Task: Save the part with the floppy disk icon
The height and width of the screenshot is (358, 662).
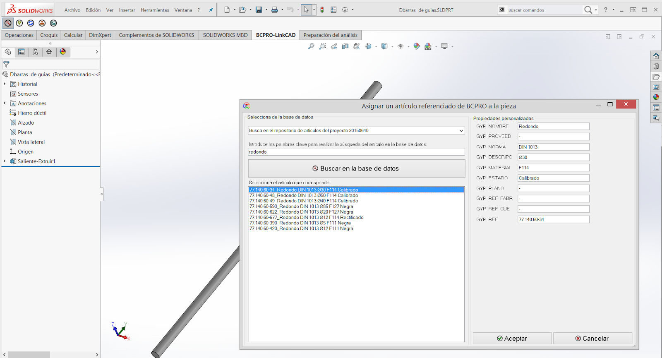Action: pos(259,10)
